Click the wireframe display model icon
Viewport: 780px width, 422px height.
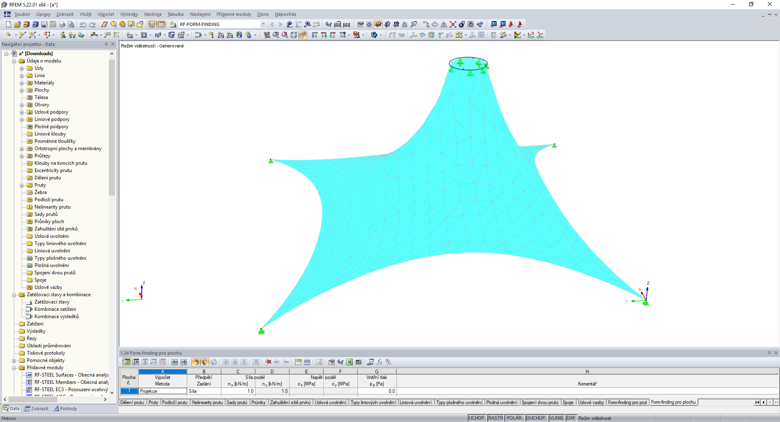(x=294, y=35)
